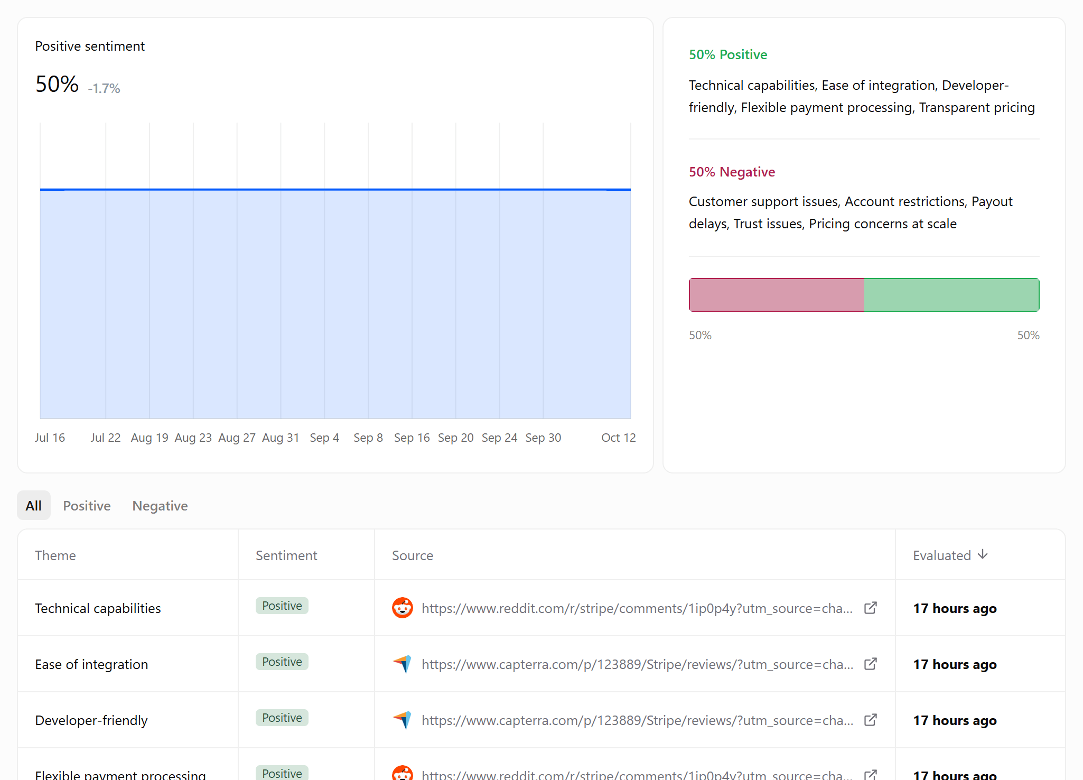Switch to the All tab
This screenshot has width=1083, height=780.
pyautogui.click(x=34, y=506)
